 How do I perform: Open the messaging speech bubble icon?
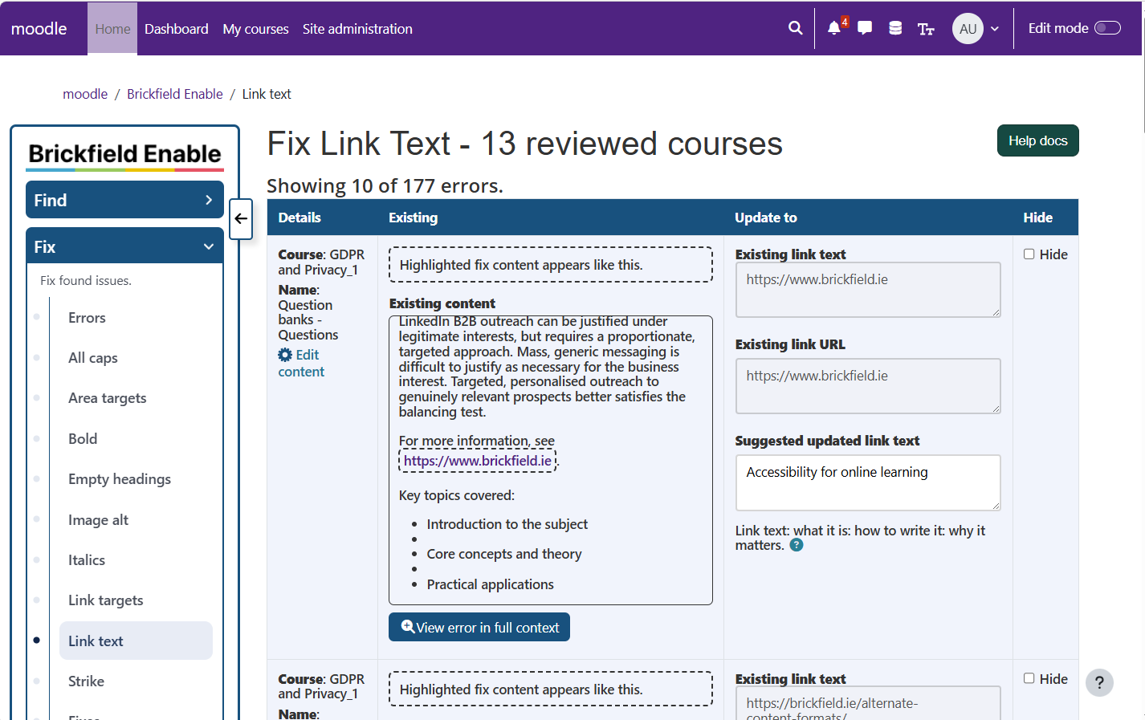pos(865,28)
